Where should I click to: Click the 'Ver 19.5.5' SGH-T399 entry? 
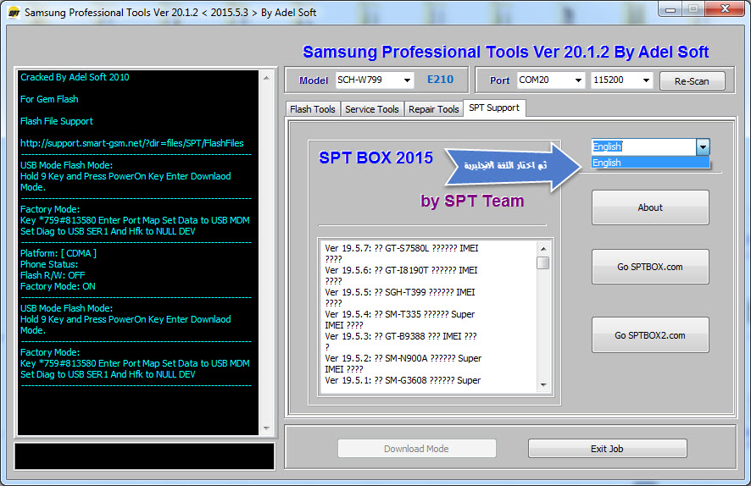400,297
